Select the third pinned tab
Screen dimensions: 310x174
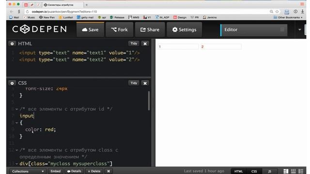click(x=38, y=5)
